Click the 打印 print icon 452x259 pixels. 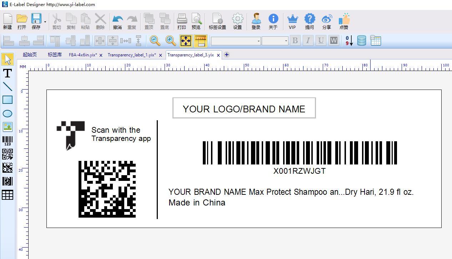pyautogui.click(x=182, y=21)
